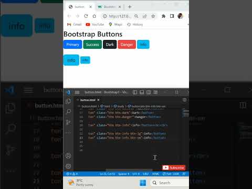This screenshot has width=252, height=189.
Task: Reload the page in Chrome
Action: [x=86, y=16]
